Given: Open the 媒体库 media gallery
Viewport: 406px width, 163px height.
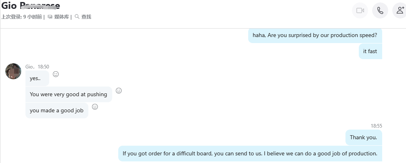Looking at the screenshot, I should (59, 17).
